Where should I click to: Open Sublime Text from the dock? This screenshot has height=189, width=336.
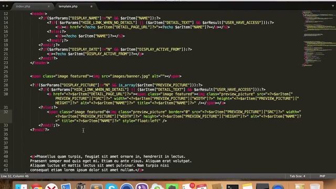pyautogui.click(x=97, y=186)
